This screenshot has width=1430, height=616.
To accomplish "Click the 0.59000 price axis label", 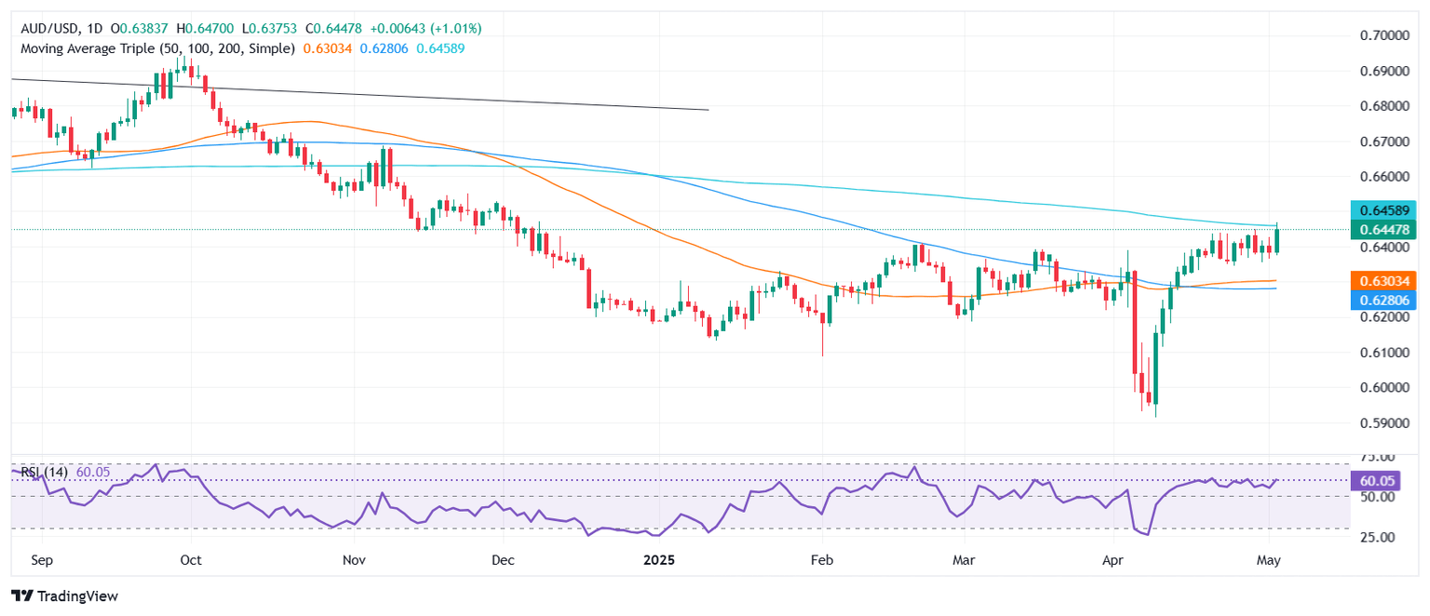I will click(x=1380, y=422).
